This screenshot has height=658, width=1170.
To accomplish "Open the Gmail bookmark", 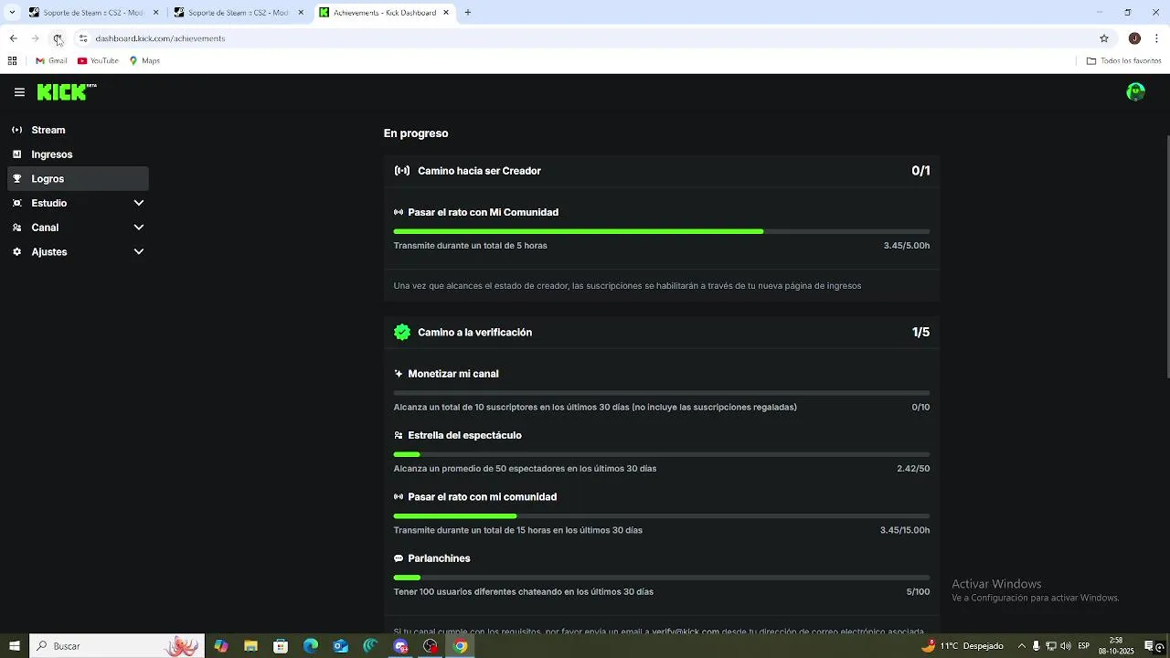I will [51, 61].
